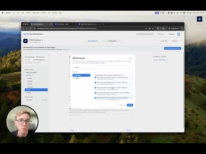Click the Start monetizing your app button
206x154 pixels.
(173, 48)
